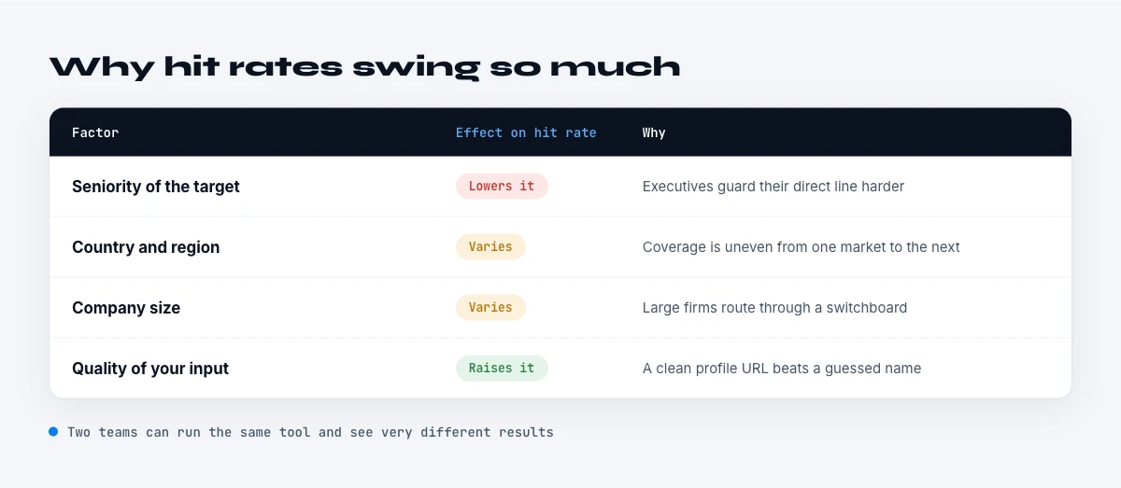The height and width of the screenshot is (488, 1121).
Task: Click the dark table header bar
Action: click(560, 132)
